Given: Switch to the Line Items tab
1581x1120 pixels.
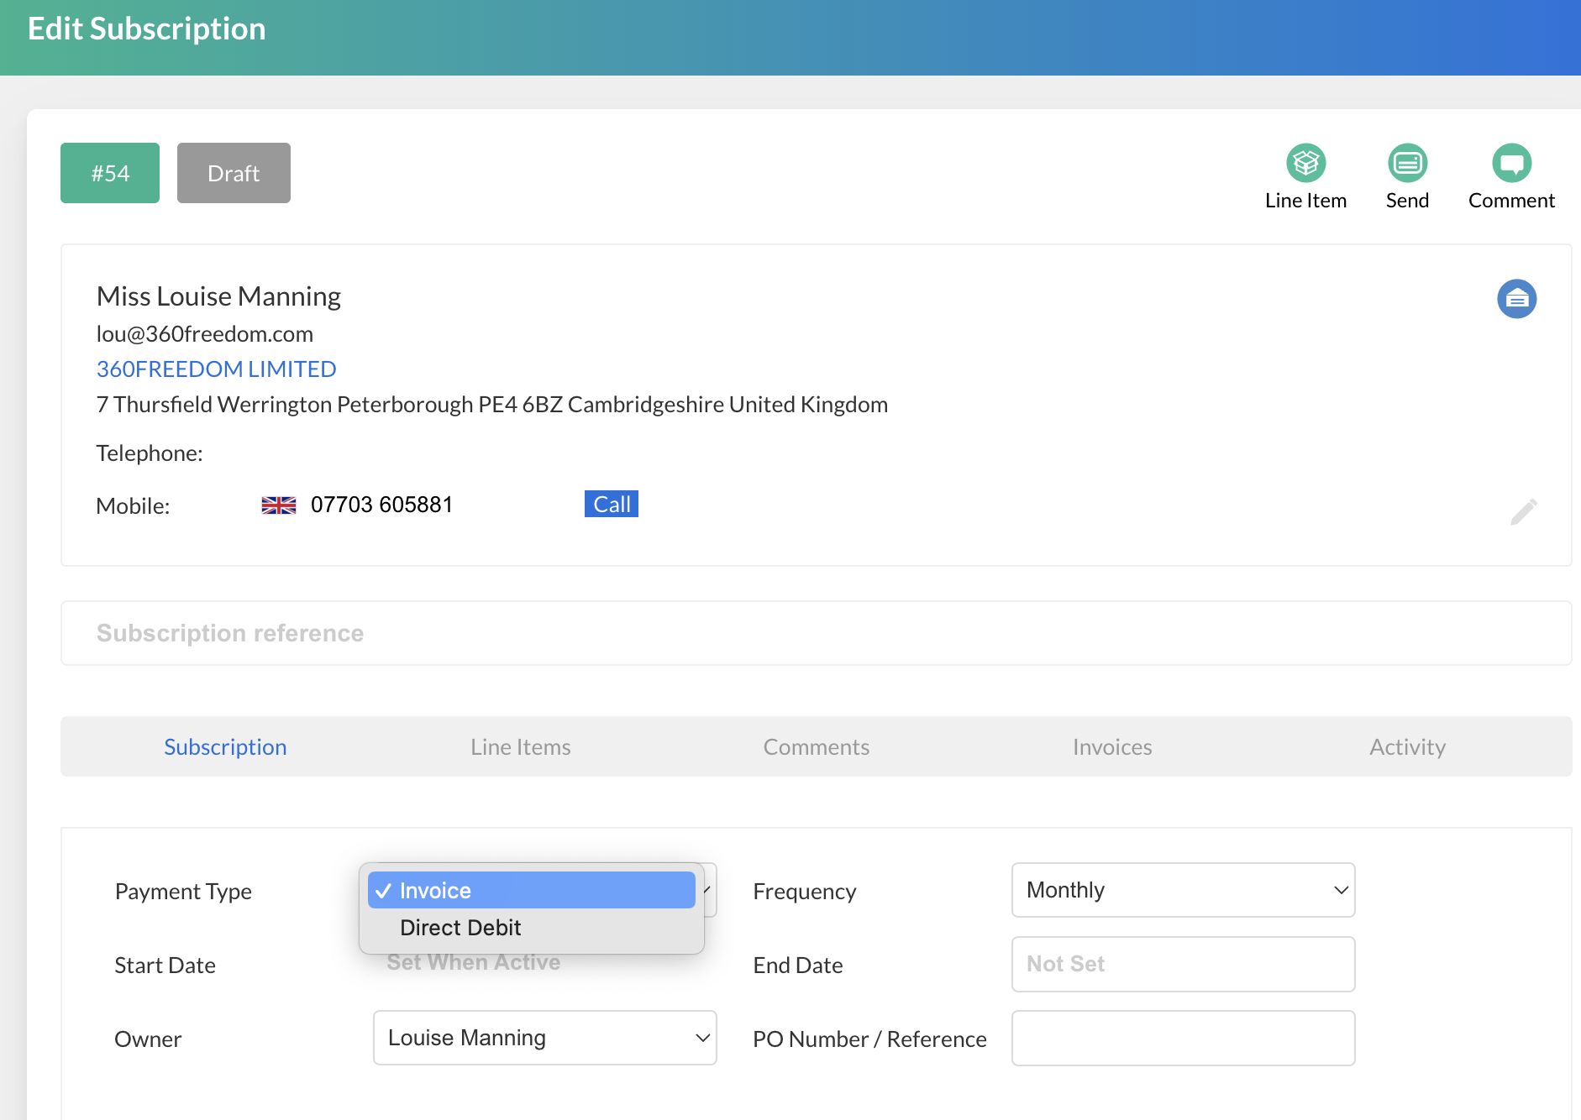Looking at the screenshot, I should click(520, 747).
